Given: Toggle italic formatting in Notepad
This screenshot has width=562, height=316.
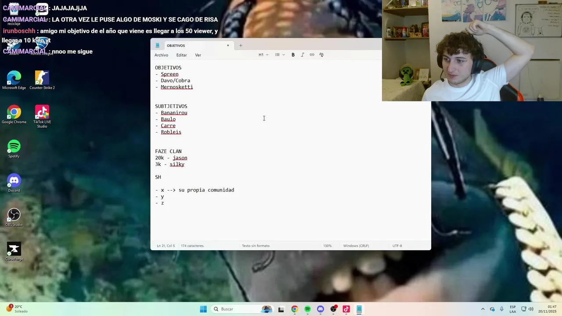Looking at the screenshot, I should pyautogui.click(x=303, y=55).
